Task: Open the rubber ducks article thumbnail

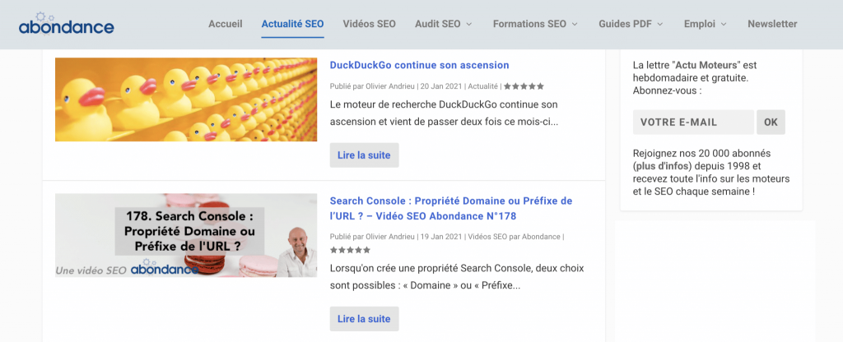Action: click(x=186, y=99)
